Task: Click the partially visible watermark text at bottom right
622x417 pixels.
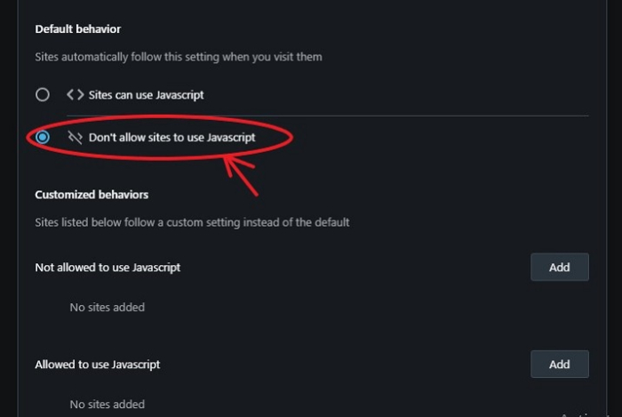Action: click(x=590, y=413)
